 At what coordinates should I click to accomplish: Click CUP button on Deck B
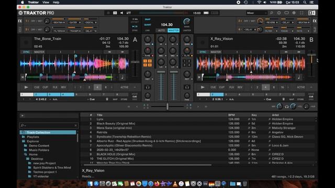click(x=221, y=87)
